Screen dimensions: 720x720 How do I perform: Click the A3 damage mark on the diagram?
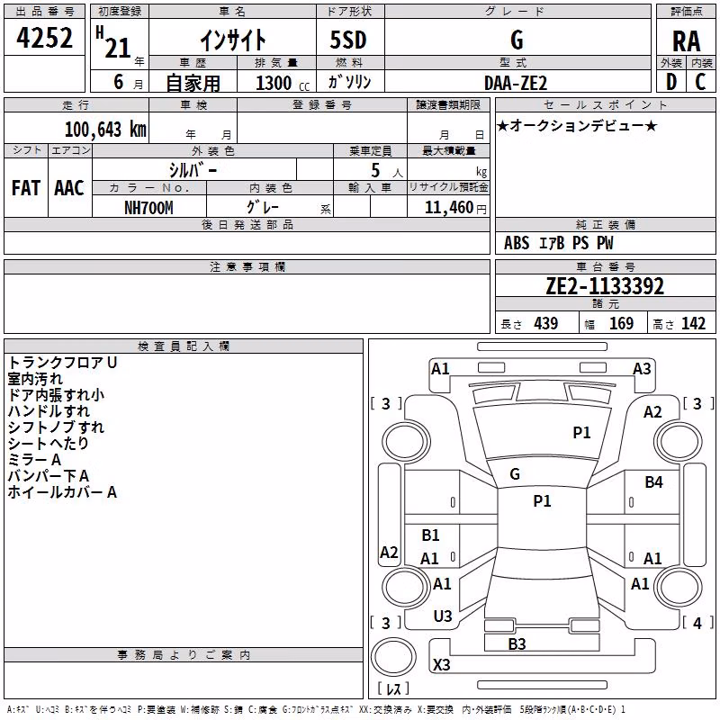642,369
